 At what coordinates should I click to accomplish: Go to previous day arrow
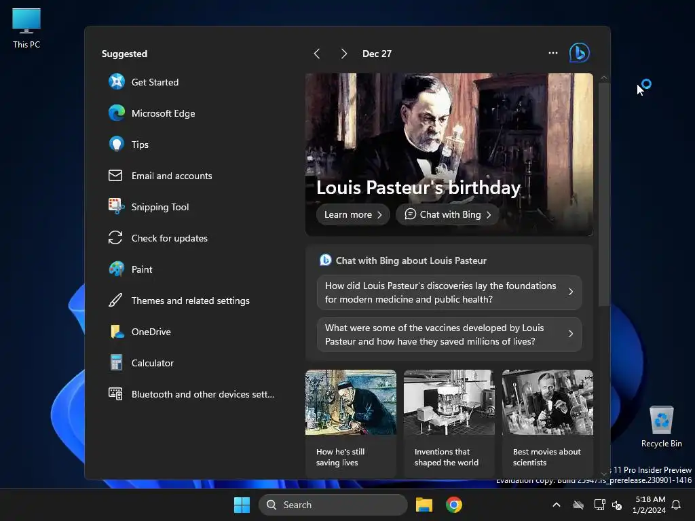coord(317,54)
